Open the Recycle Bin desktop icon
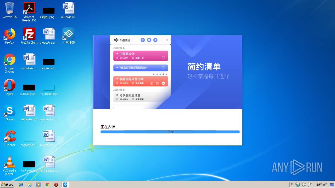 (x=9, y=10)
